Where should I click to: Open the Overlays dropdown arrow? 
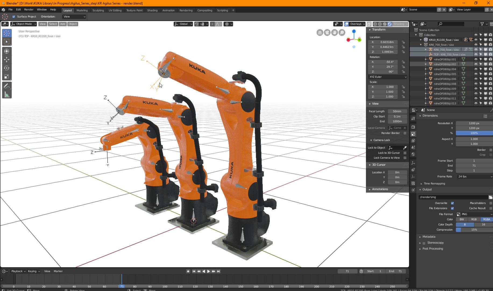364,24
